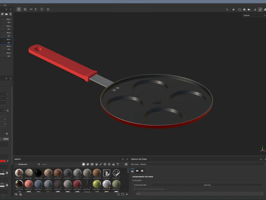The height and width of the screenshot is (200, 266).
Task: Filter assets by textures icon
Action: (x=109, y=164)
